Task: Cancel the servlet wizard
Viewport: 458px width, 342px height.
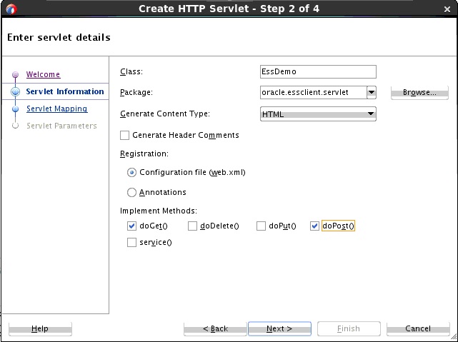Action: pos(418,329)
